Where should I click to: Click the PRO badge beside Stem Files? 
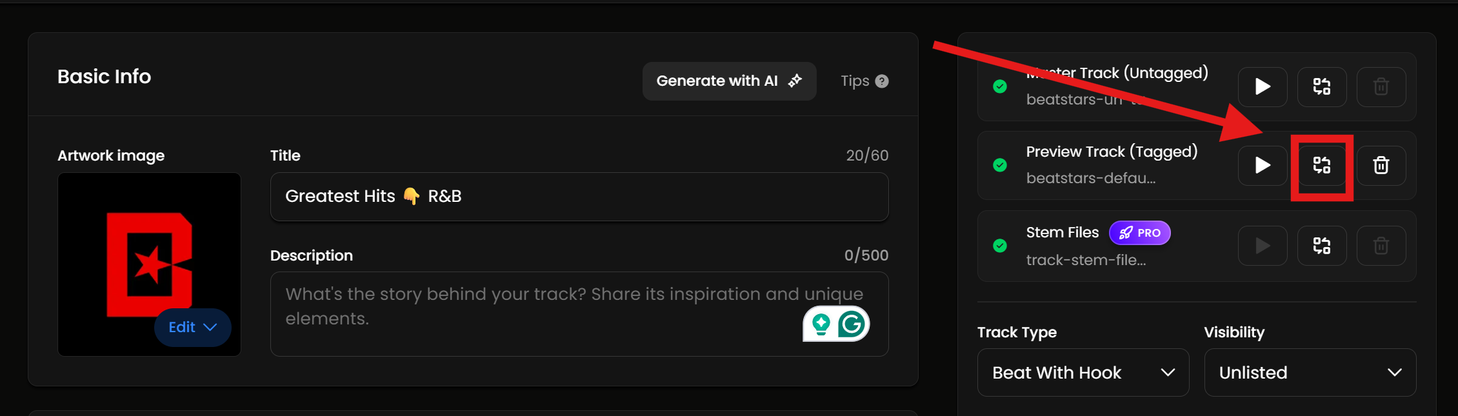[x=1139, y=233]
